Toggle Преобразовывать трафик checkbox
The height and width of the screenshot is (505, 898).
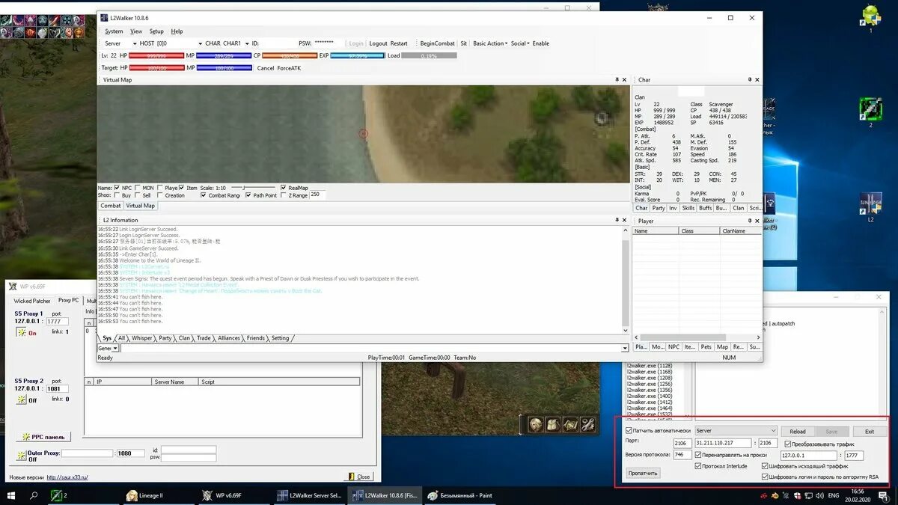(787, 444)
